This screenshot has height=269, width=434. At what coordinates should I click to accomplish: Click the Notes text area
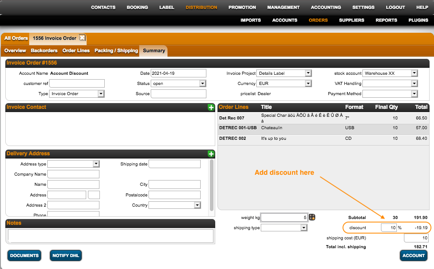click(x=111, y=236)
